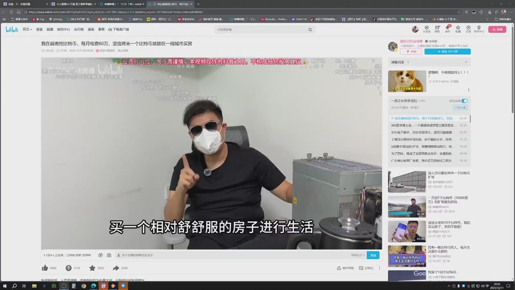The height and width of the screenshot is (290, 515).
Task: Open the 漫画 header menu item
Action: point(91,29)
